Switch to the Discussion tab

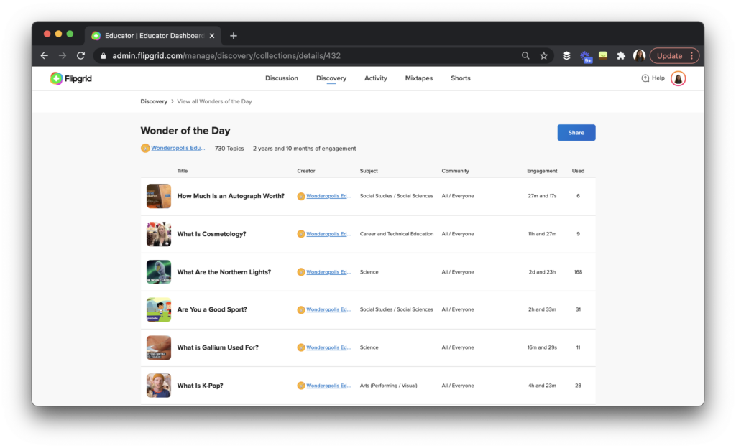(282, 78)
